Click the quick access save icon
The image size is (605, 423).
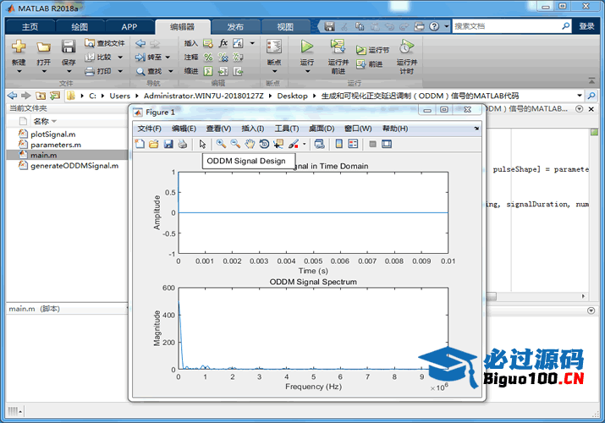click(x=329, y=26)
